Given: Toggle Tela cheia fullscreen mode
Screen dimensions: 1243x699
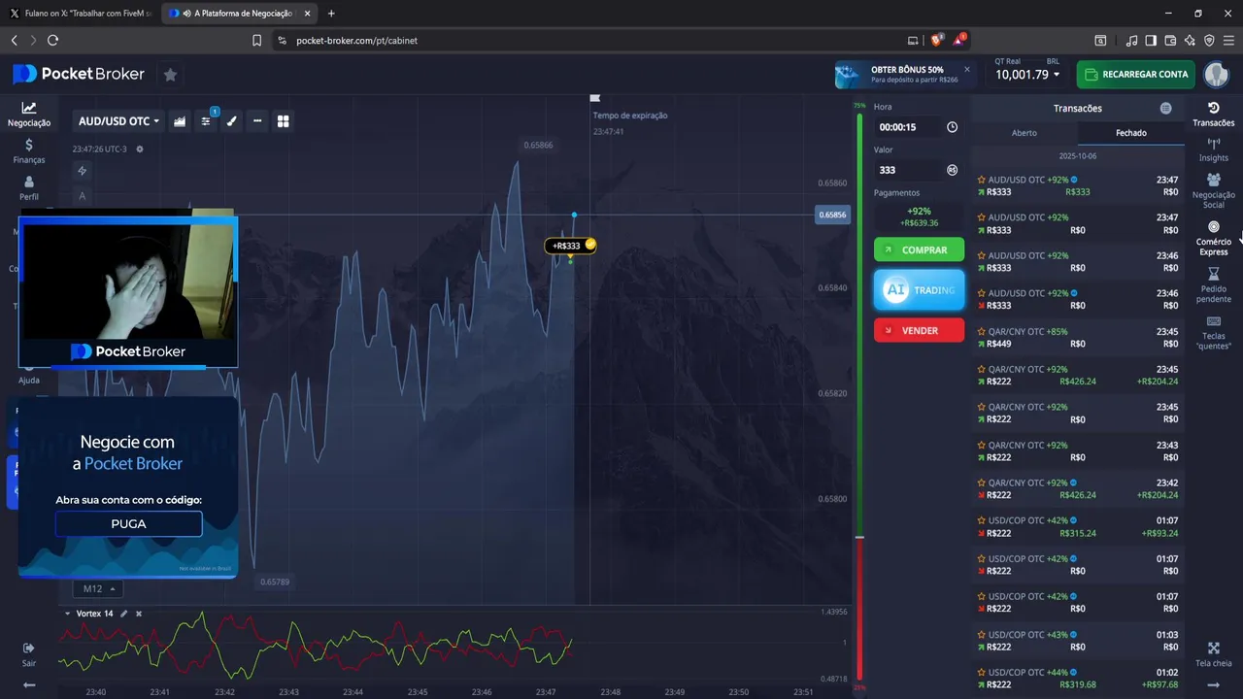Looking at the screenshot, I should (1213, 654).
